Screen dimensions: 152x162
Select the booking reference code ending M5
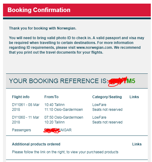[121, 81]
